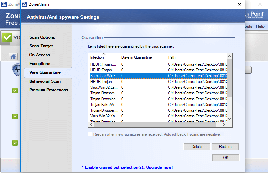Delete the selected quarantined item
268x173 pixels.
click(x=197, y=147)
